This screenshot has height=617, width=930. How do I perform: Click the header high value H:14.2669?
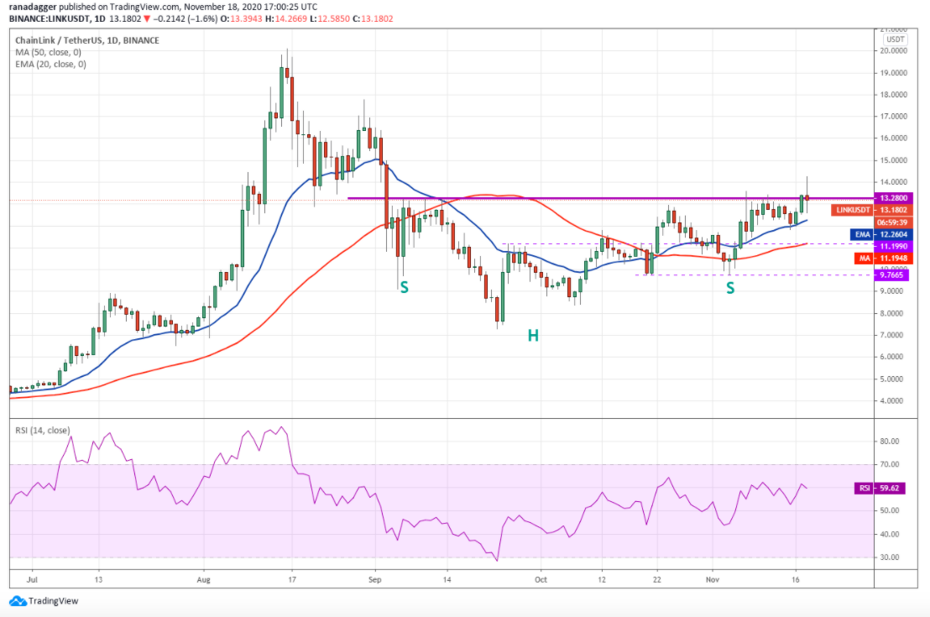(x=286, y=18)
